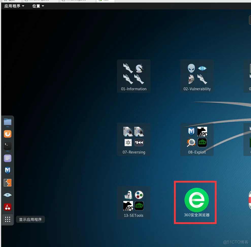
Task: Open the 13-SETools app folder
Action: [134, 203]
